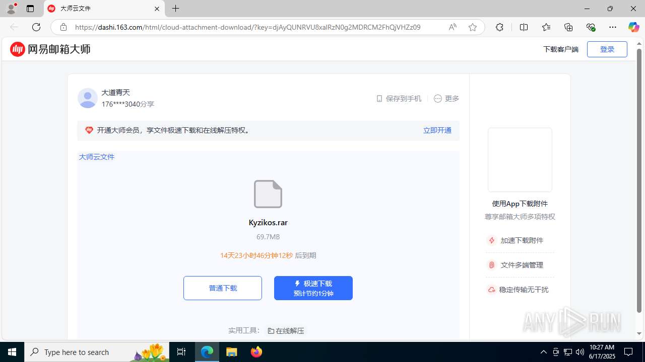
Task: Open the Extensions puzzle icon
Action: (x=499, y=27)
